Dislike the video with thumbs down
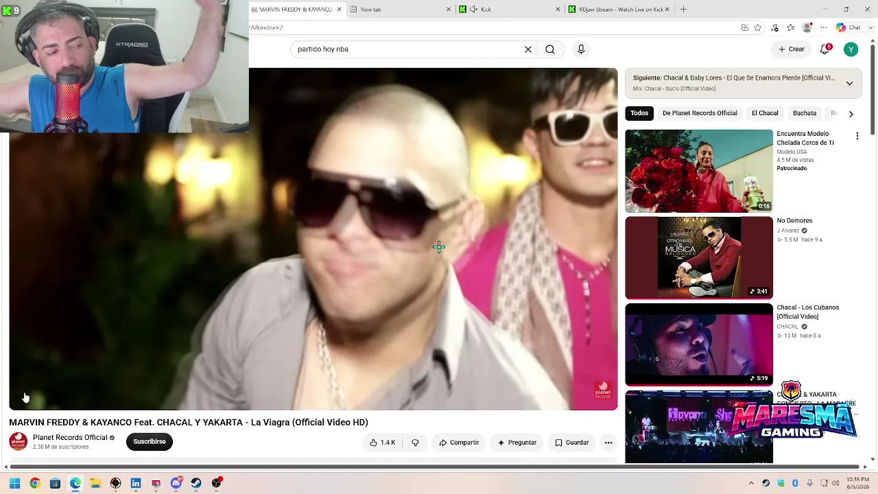Viewport: 878px width, 494px height. (x=415, y=443)
